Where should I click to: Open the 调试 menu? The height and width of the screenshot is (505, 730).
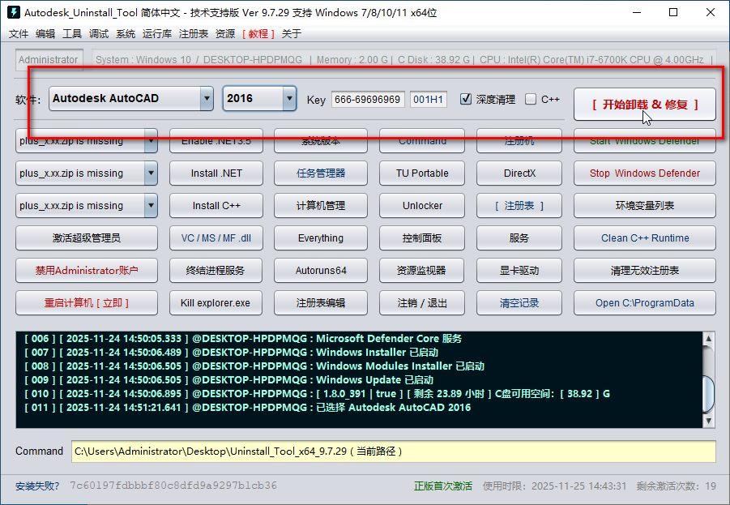(x=99, y=33)
